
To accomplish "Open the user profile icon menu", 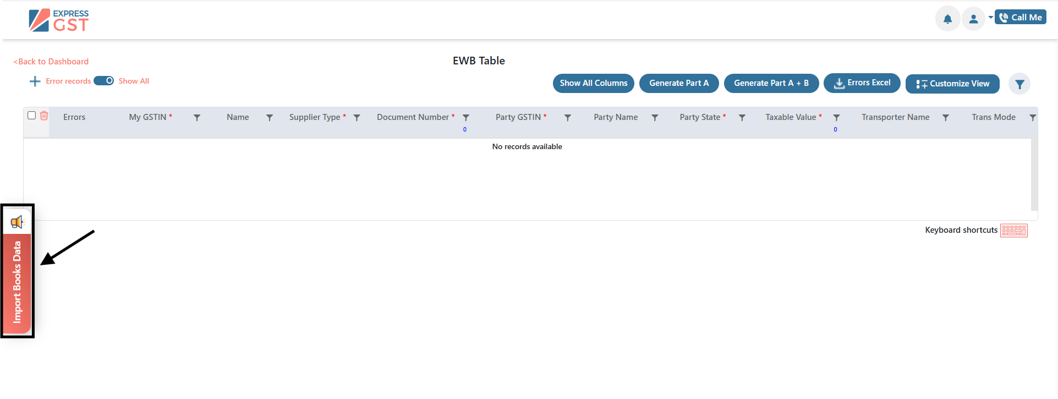I will [x=973, y=19].
